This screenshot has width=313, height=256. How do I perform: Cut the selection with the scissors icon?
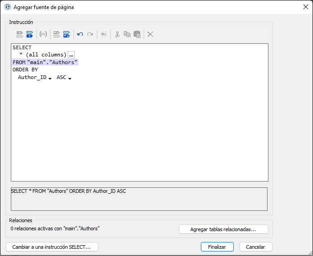(117, 34)
